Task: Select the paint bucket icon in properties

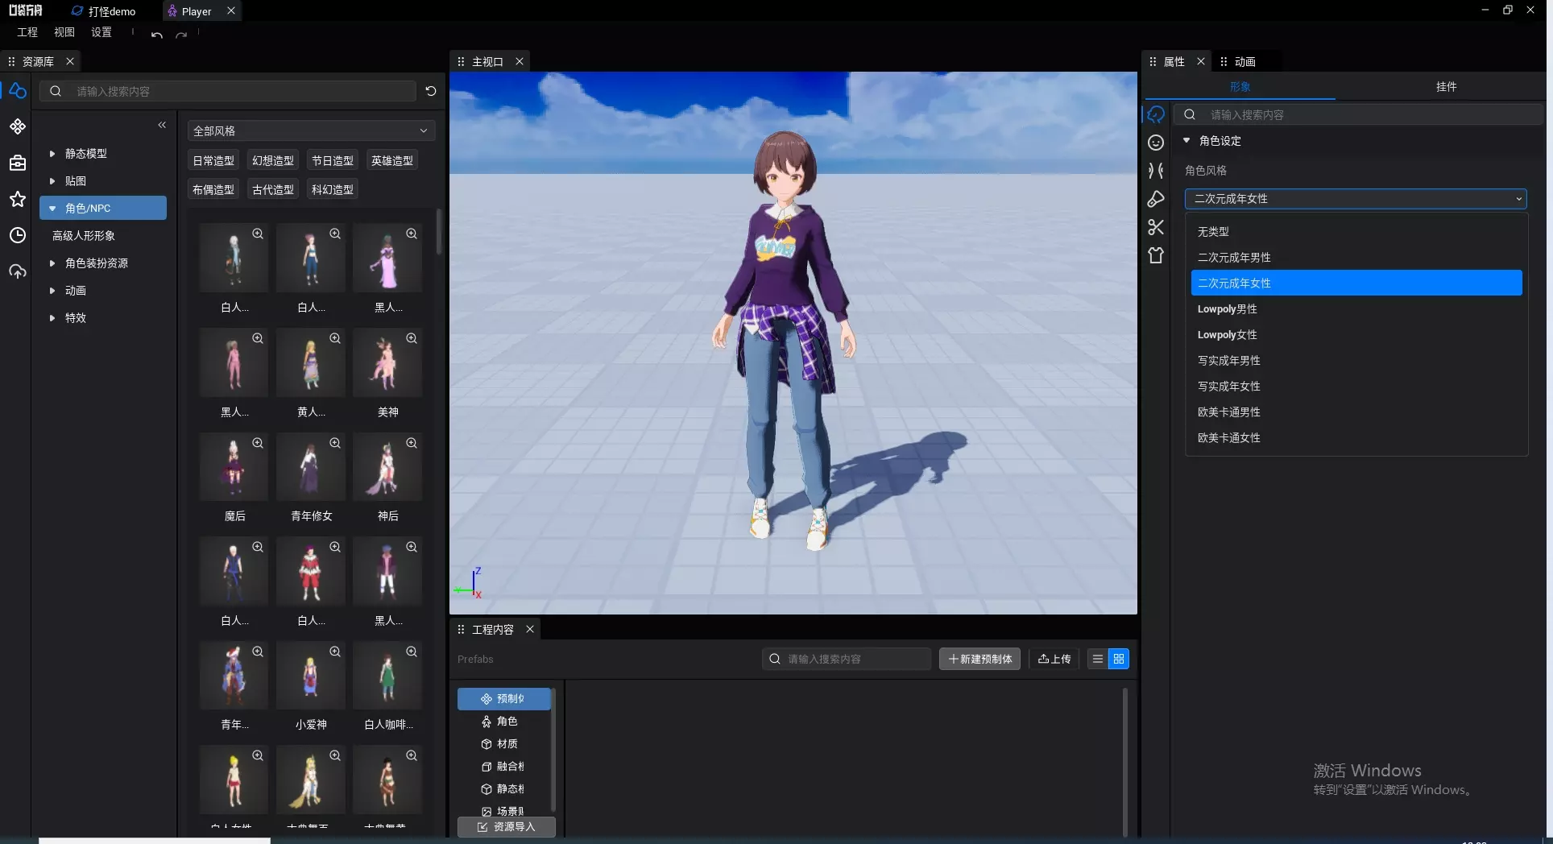Action: tap(1156, 199)
